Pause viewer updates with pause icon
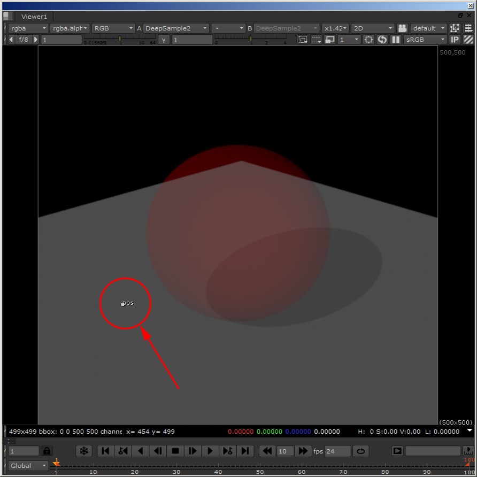 pyautogui.click(x=396, y=40)
